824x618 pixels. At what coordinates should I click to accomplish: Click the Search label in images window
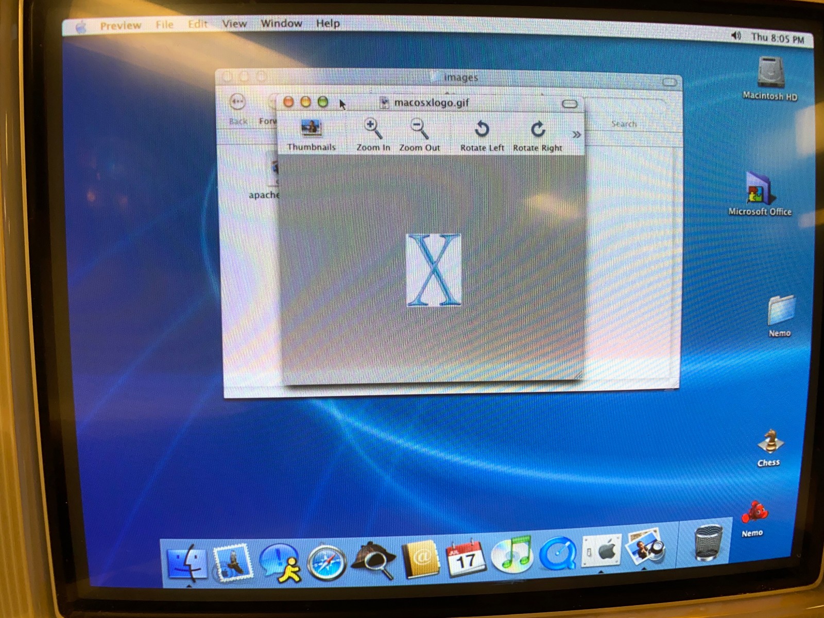(x=624, y=124)
